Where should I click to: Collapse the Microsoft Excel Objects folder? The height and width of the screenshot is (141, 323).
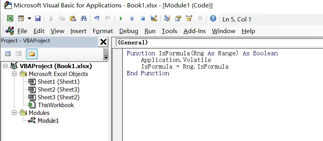click(14, 74)
